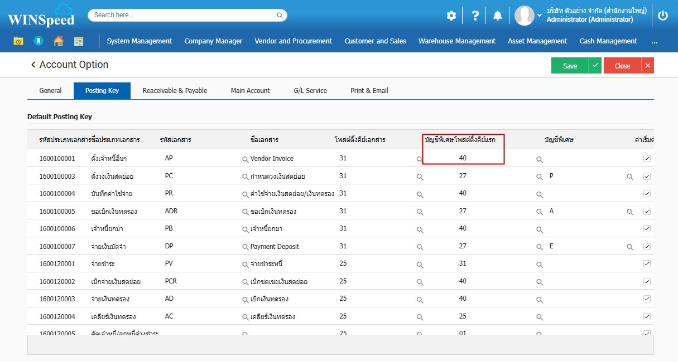678x362 pixels.
Task: Click lookup magnifier beside Vendor Invoice
Action: point(245,159)
